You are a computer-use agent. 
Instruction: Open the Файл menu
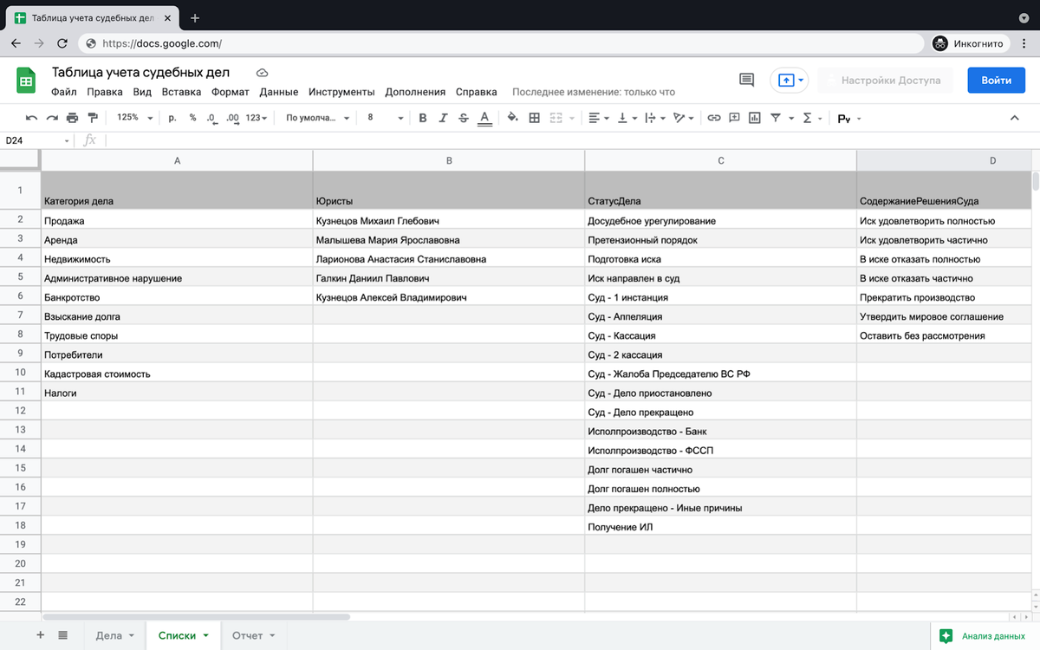point(64,92)
